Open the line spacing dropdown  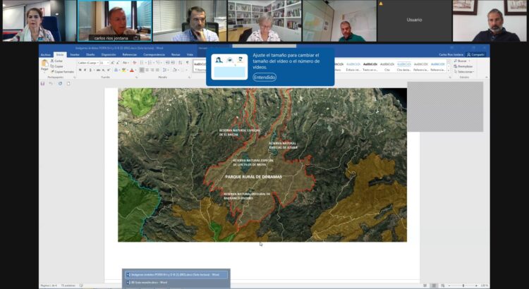point(166,70)
